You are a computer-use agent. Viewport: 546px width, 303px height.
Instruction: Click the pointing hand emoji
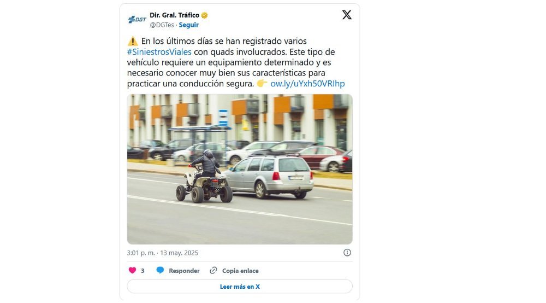pos(262,83)
